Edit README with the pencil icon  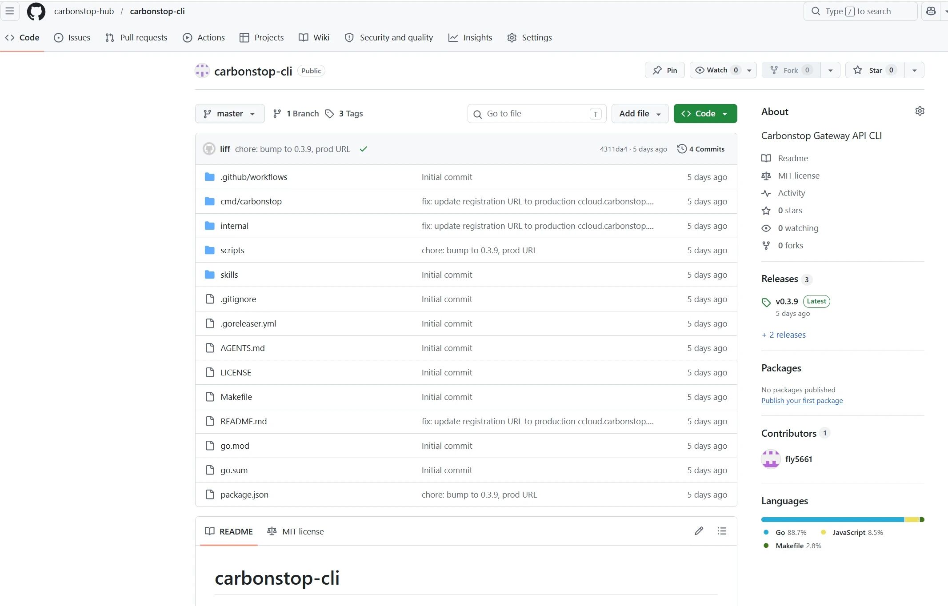[699, 531]
